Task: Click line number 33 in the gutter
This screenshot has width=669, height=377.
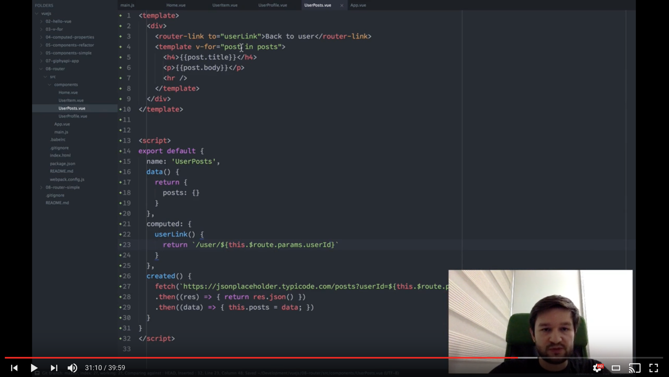Action: (127, 349)
